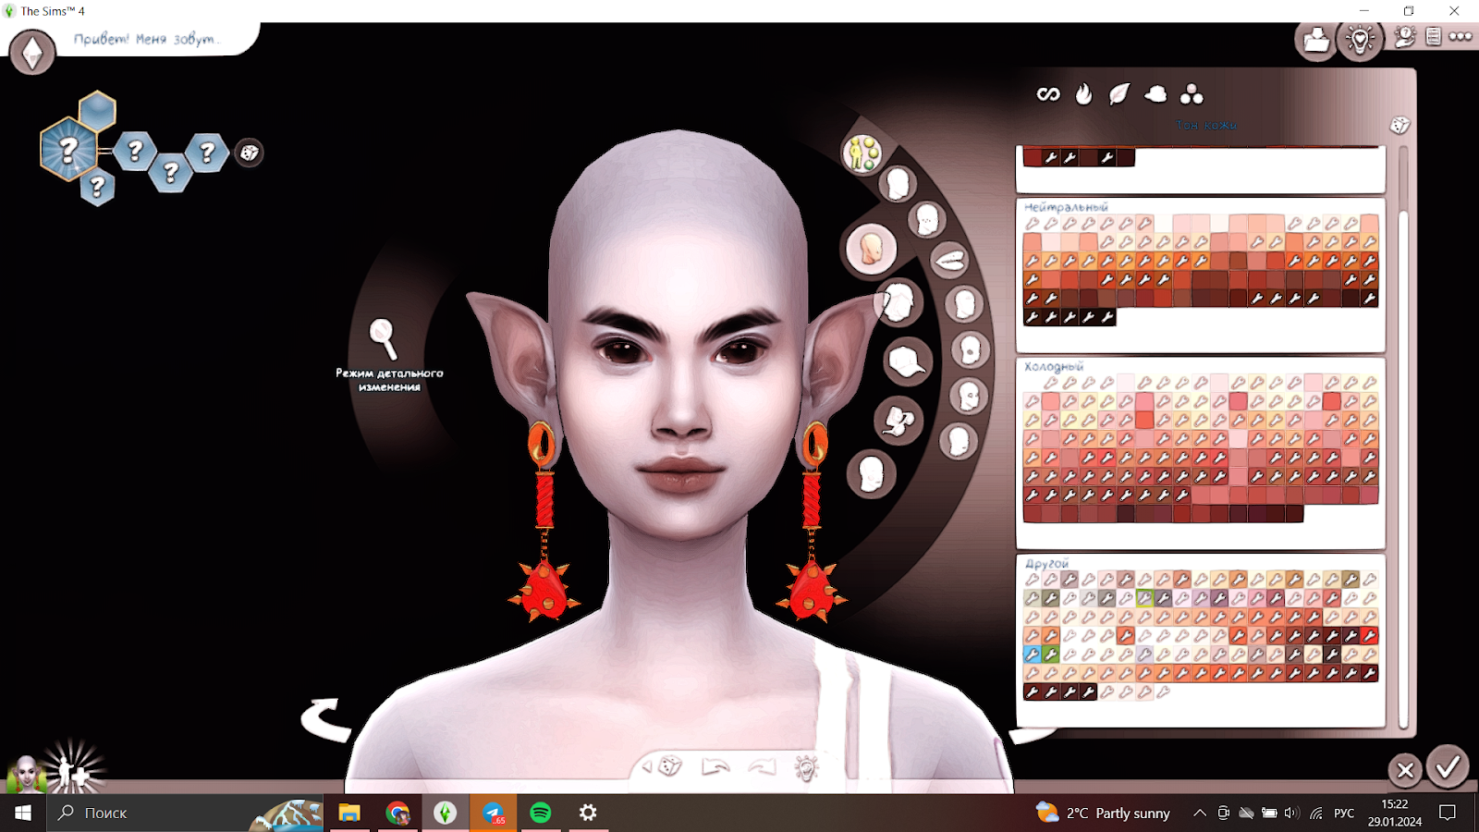The width and height of the screenshot is (1479, 832).
Task: Click the 'Холодный' section heading
Action: coord(1054,366)
